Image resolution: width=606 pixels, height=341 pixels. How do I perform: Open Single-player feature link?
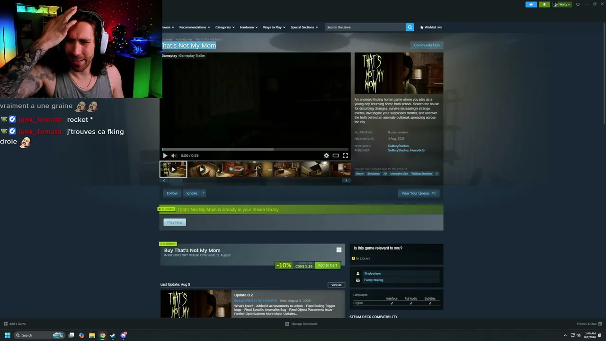[x=372, y=273]
